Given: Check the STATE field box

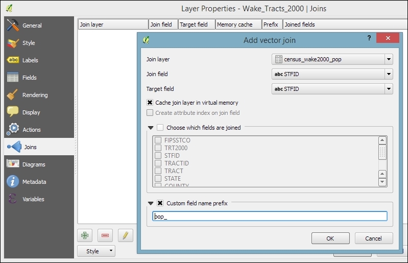Looking at the screenshot, I should [x=158, y=178].
